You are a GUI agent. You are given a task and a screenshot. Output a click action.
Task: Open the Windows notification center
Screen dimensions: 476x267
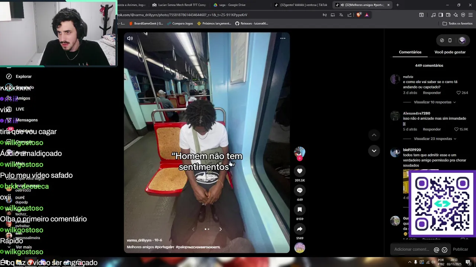(468, 262)
